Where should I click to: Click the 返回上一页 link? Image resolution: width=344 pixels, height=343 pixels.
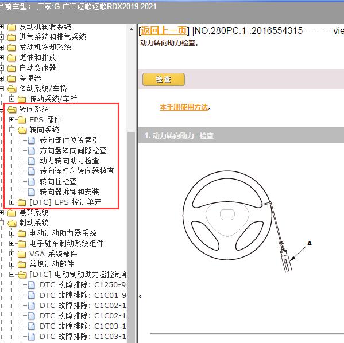[164, 30]
